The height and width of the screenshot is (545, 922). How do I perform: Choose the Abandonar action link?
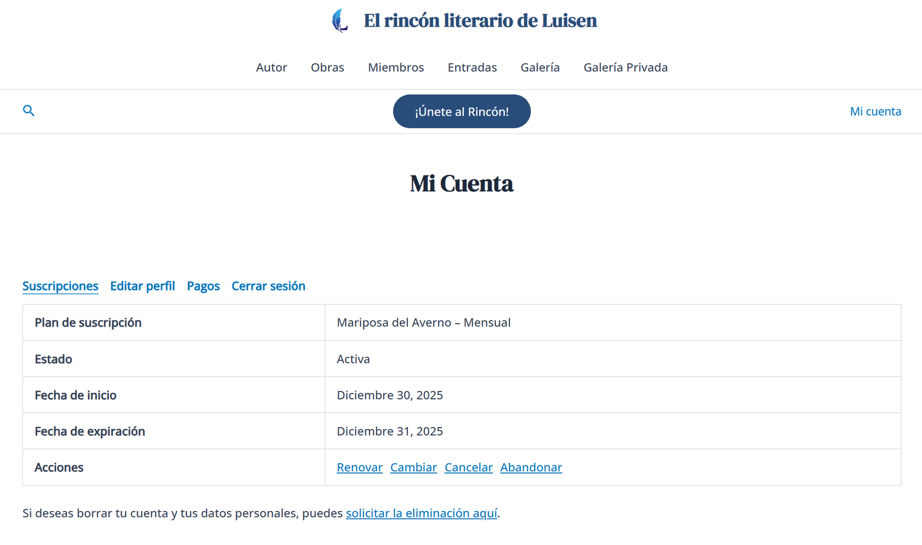(531, 467)
